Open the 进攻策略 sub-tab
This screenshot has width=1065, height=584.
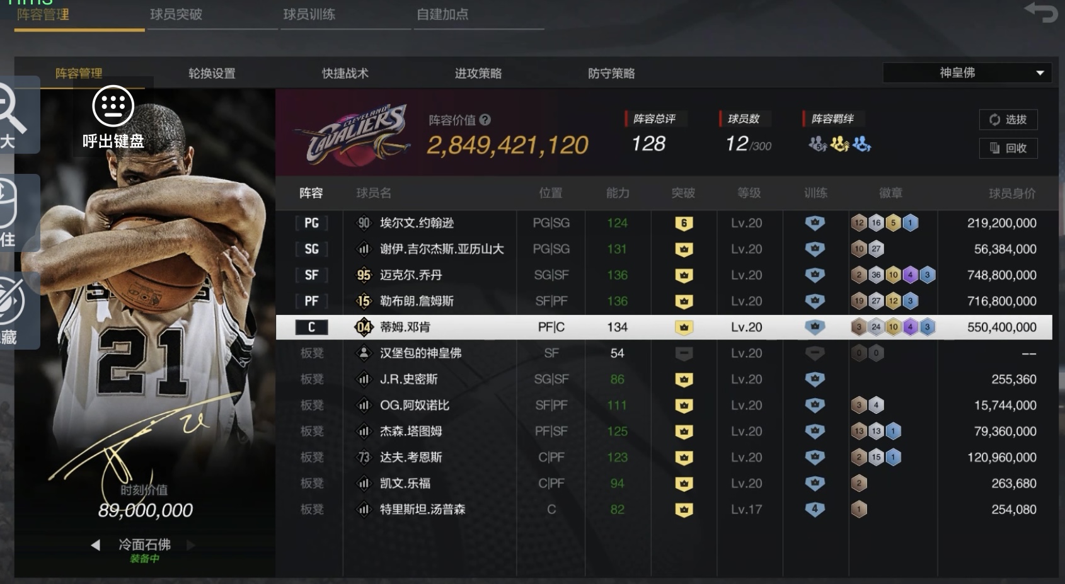(x=478, y=73)
